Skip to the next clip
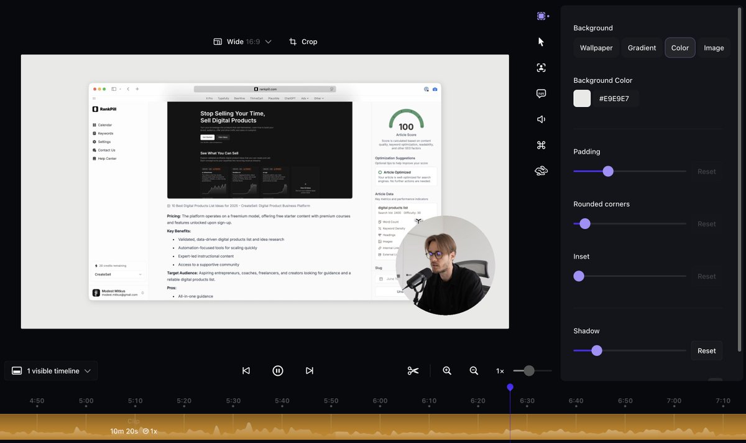The image size is (746, 443). tap(310, 371)
